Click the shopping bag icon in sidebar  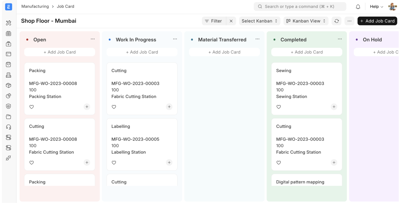(x=8, y=64)
